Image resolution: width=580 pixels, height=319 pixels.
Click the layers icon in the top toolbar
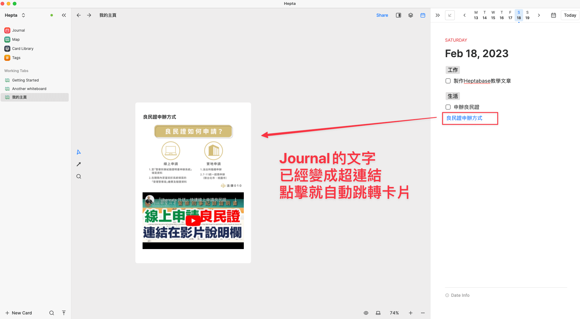click(x=410, y=15)
